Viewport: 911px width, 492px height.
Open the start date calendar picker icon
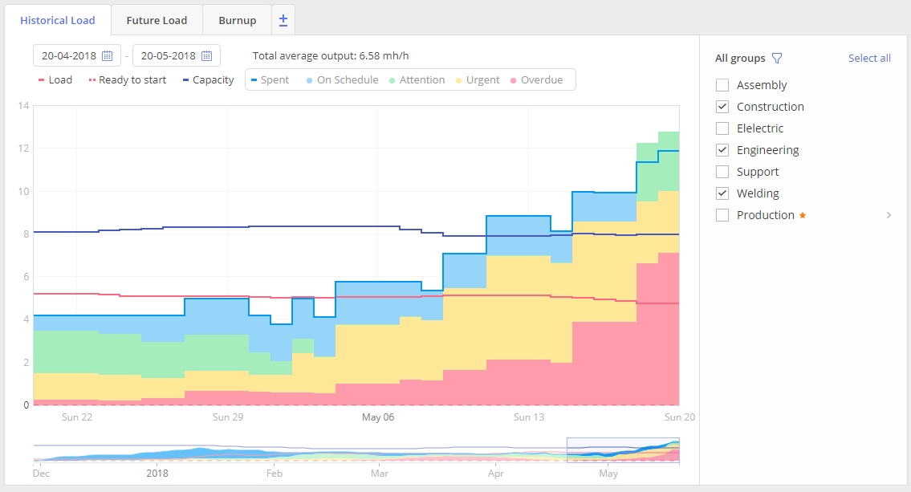pyautogui.click(x=108, y=56)
